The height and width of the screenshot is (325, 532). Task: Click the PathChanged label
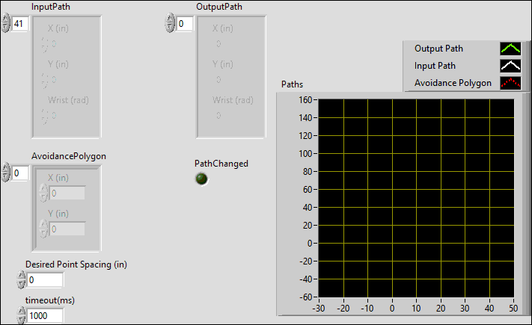point(221,164)
